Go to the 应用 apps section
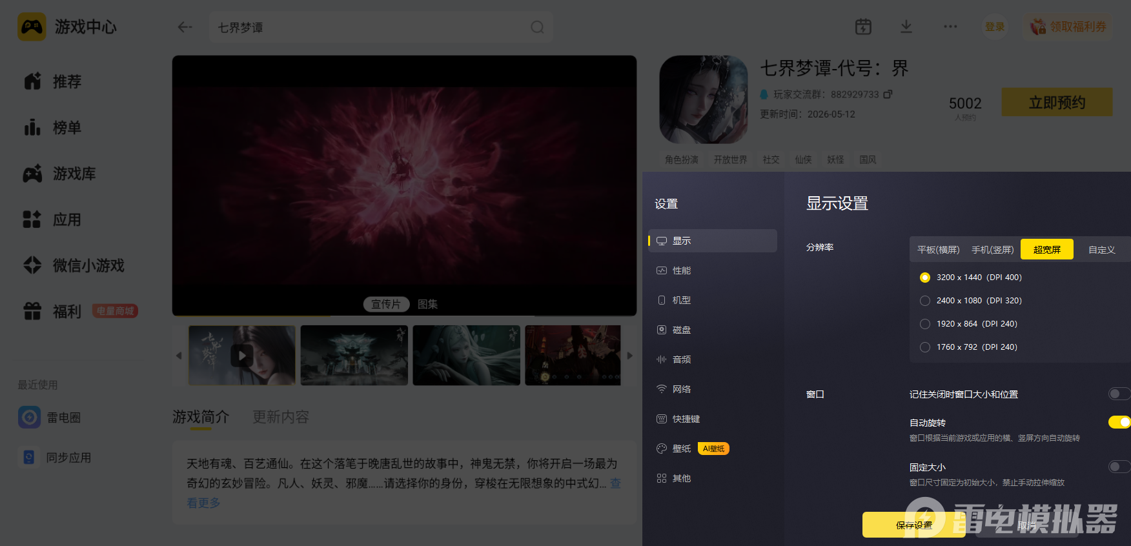This screenshot has width=1131, height=546. (53, 219)
